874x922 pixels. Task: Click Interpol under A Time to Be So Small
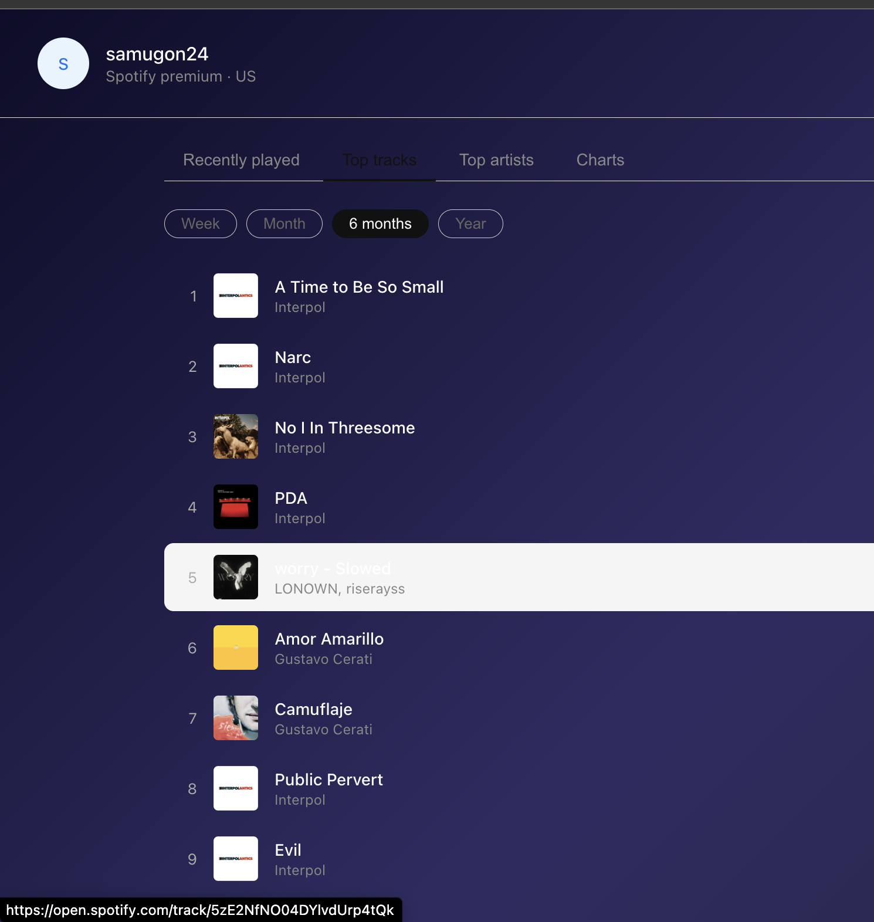point(300,307)
